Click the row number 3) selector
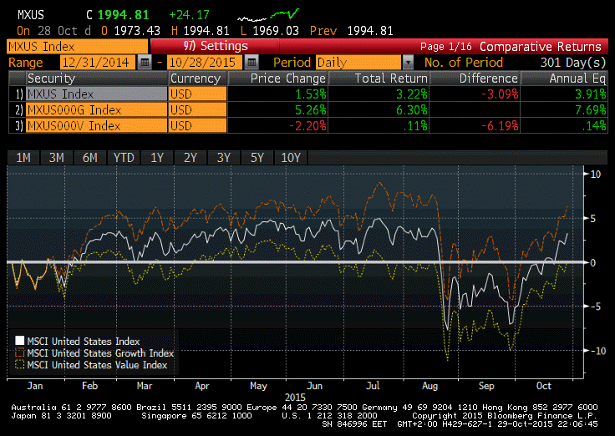615x436 pixels. tap(19, 126)
